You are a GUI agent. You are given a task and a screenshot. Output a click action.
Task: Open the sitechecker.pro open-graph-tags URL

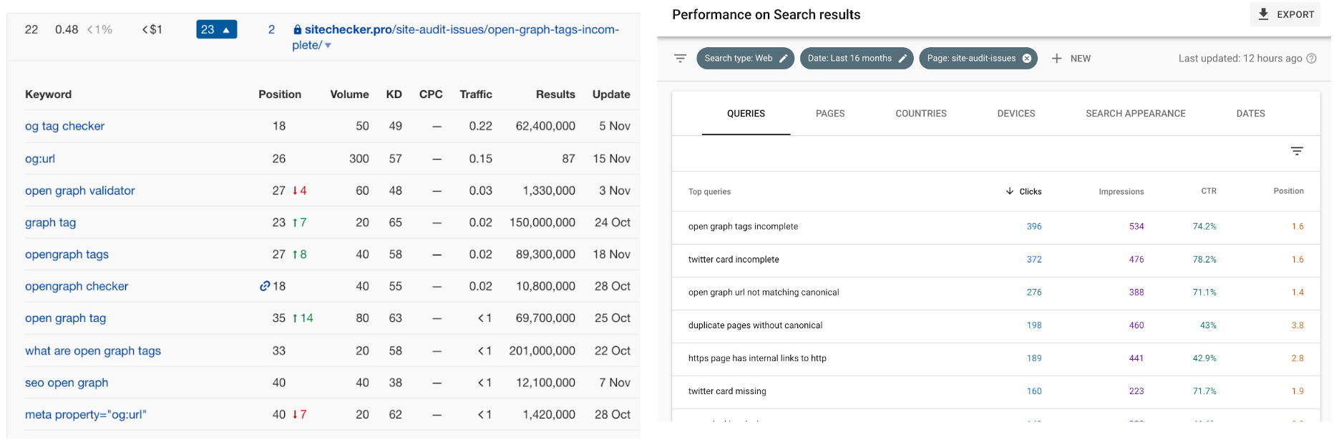[461, 30]
